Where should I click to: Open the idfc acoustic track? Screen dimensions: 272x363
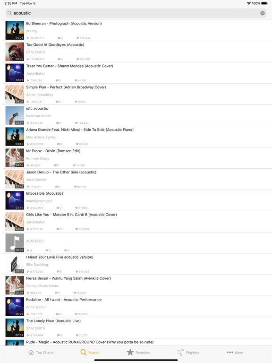[x=137, y=115]
